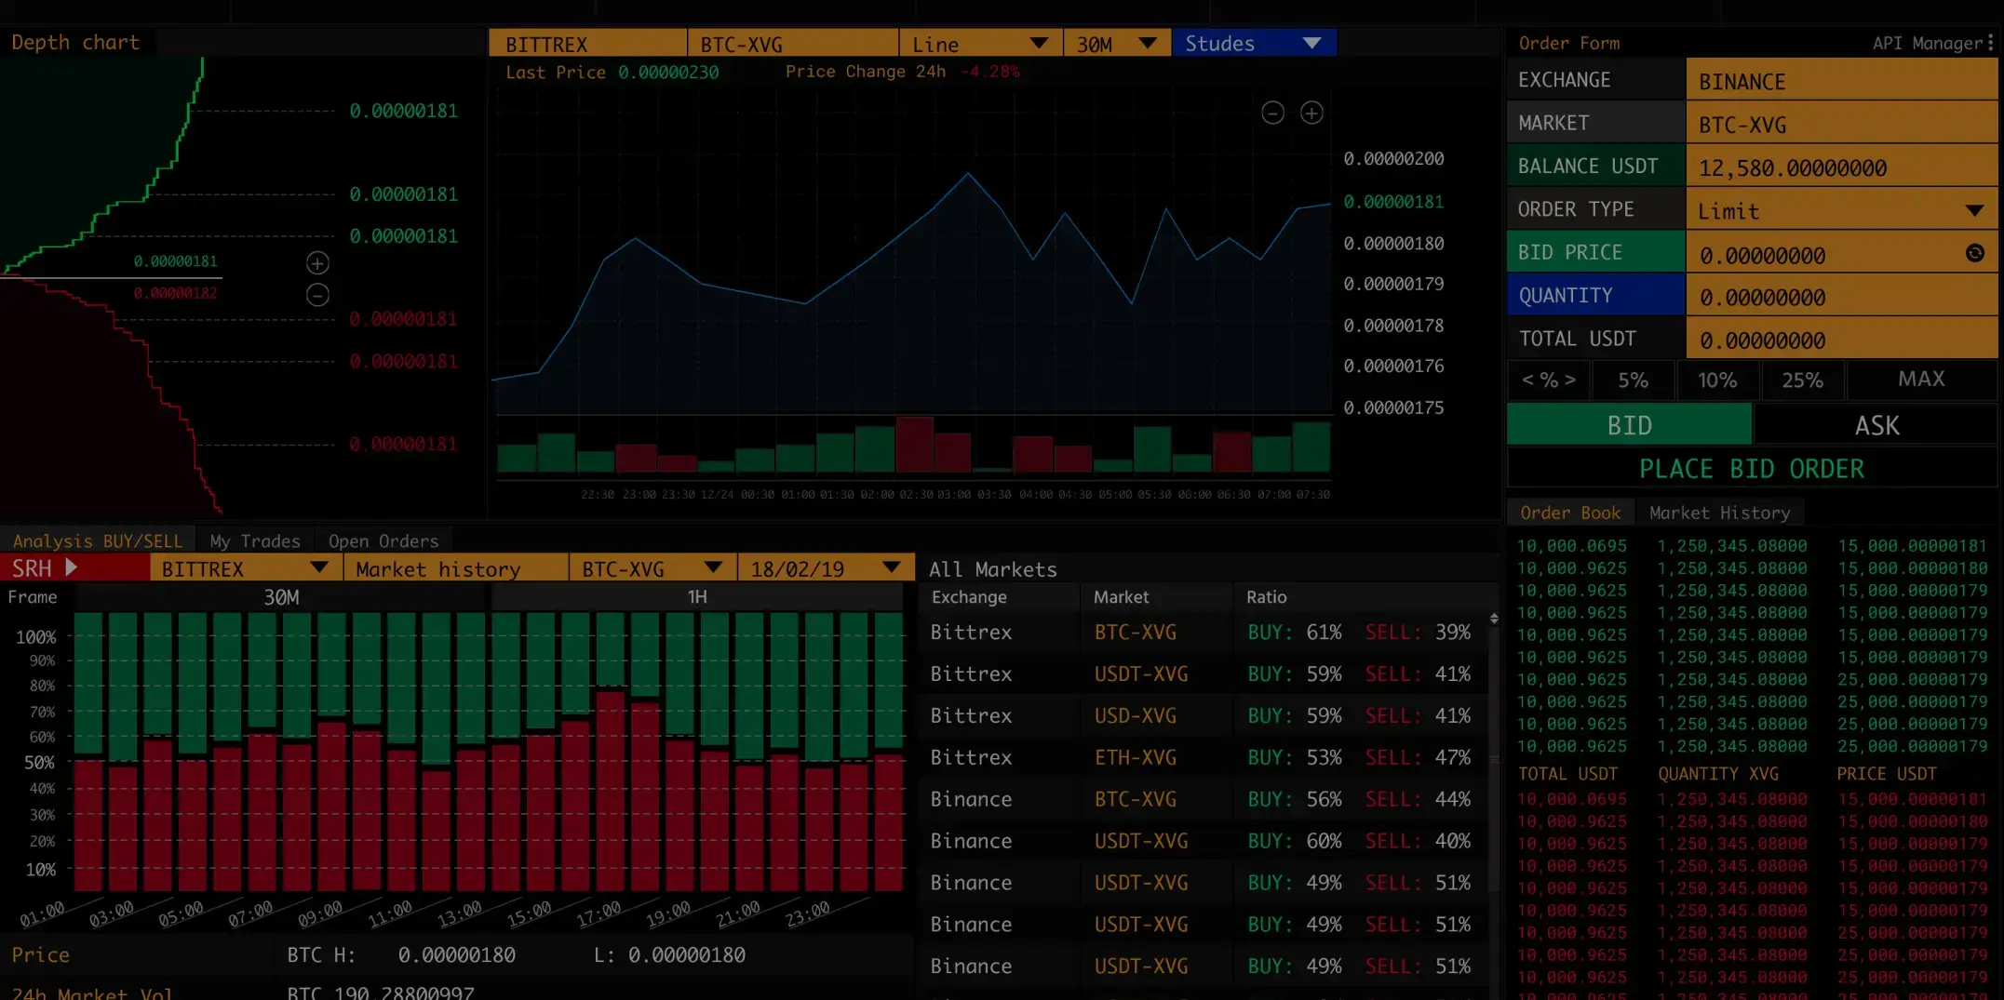Open the 30M timeframe dropdown
Screen dimensions: 2004x1000
tap(1116, 44)
